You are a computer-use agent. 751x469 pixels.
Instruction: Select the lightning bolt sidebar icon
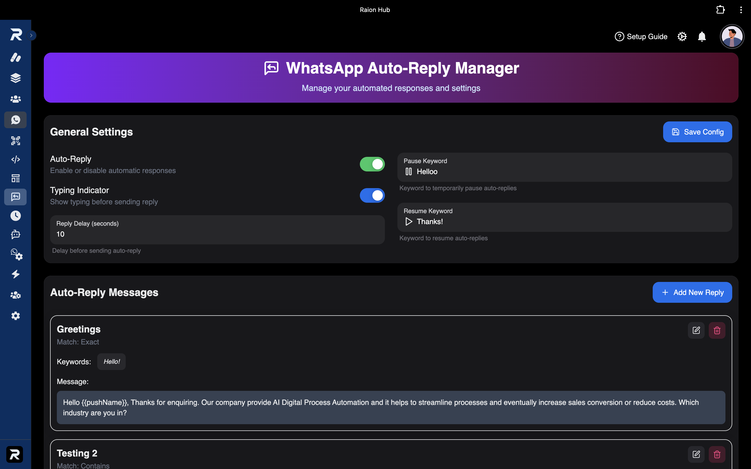(x=16, y=274)
